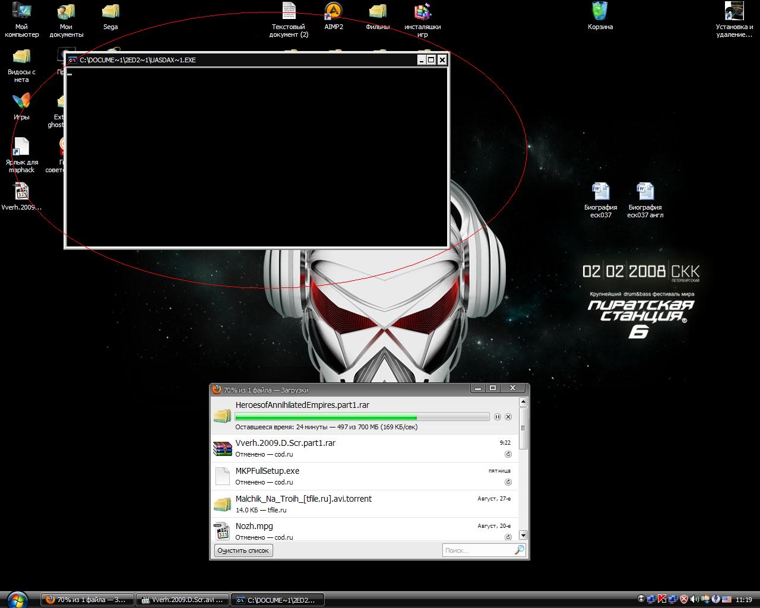
Task: Retry the Nozh.mpg download
Action: coord(508,537)
